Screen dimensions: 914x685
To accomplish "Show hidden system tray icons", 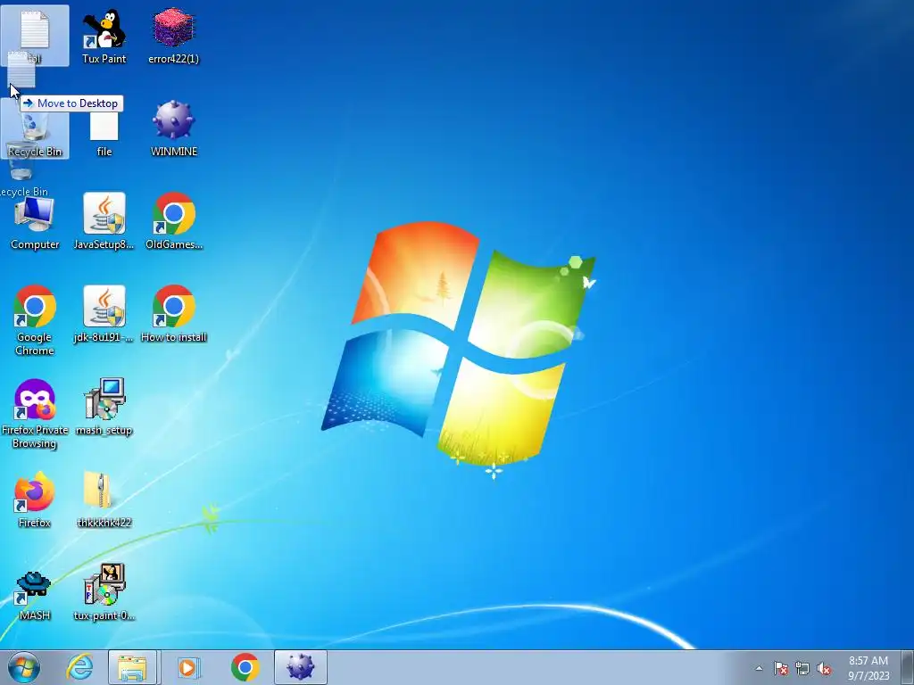I will tap(759, 668).
